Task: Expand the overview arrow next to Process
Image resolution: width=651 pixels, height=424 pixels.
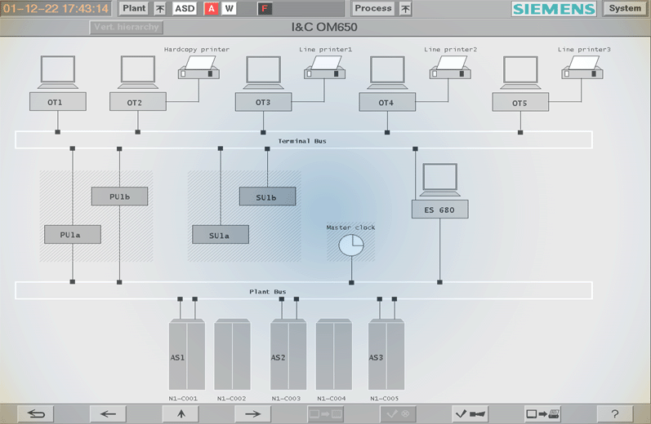Action: point(405,9)
